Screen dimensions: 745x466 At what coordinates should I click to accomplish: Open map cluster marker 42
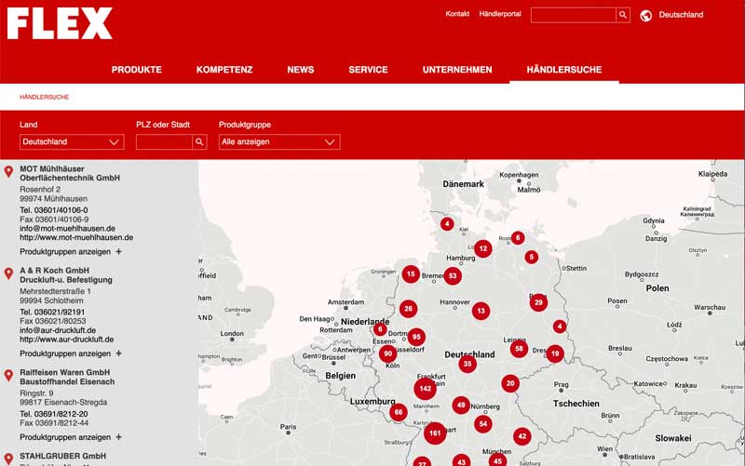pyautogui.click(x=522, y=436)
